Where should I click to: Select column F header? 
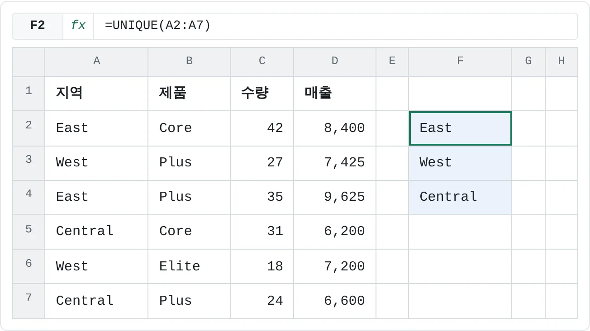(x=460, y=61)
